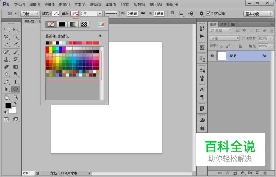Select the Gradient tool
The width and height of the screenshot is (276, 177).
[x=16, y=67]
